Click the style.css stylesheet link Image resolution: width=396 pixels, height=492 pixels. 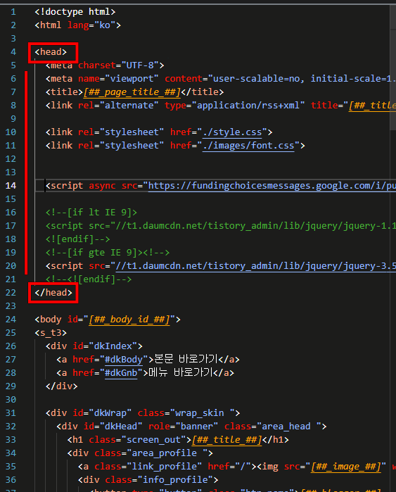click(x=232, y=132)
